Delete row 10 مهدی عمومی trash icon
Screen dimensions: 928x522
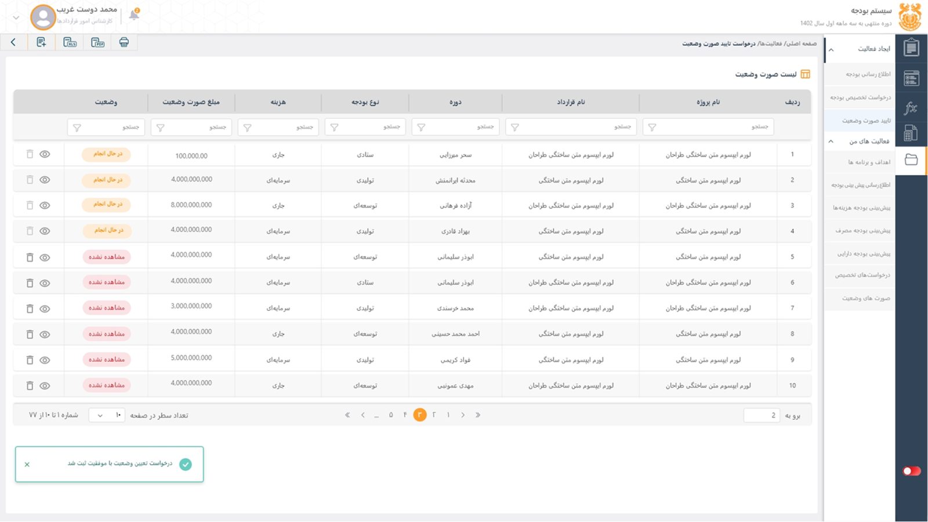30,385
